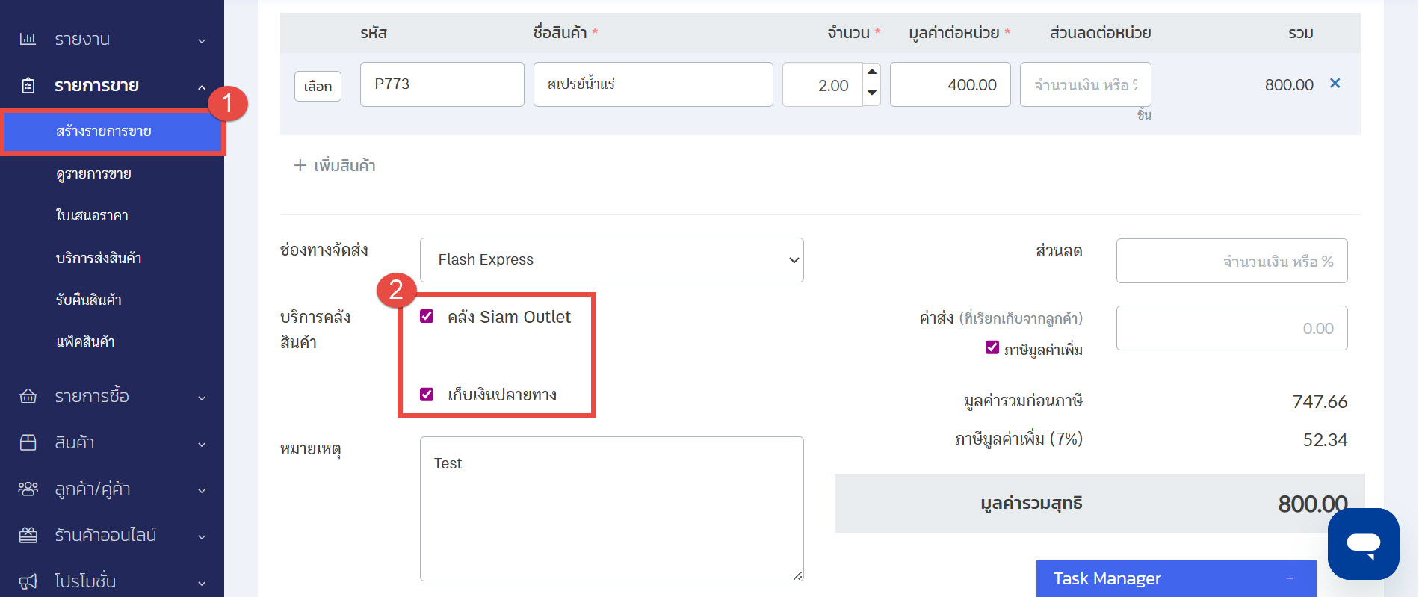Click the online store icon in sidebar
1419x597 pixels.
coord(28,535)
